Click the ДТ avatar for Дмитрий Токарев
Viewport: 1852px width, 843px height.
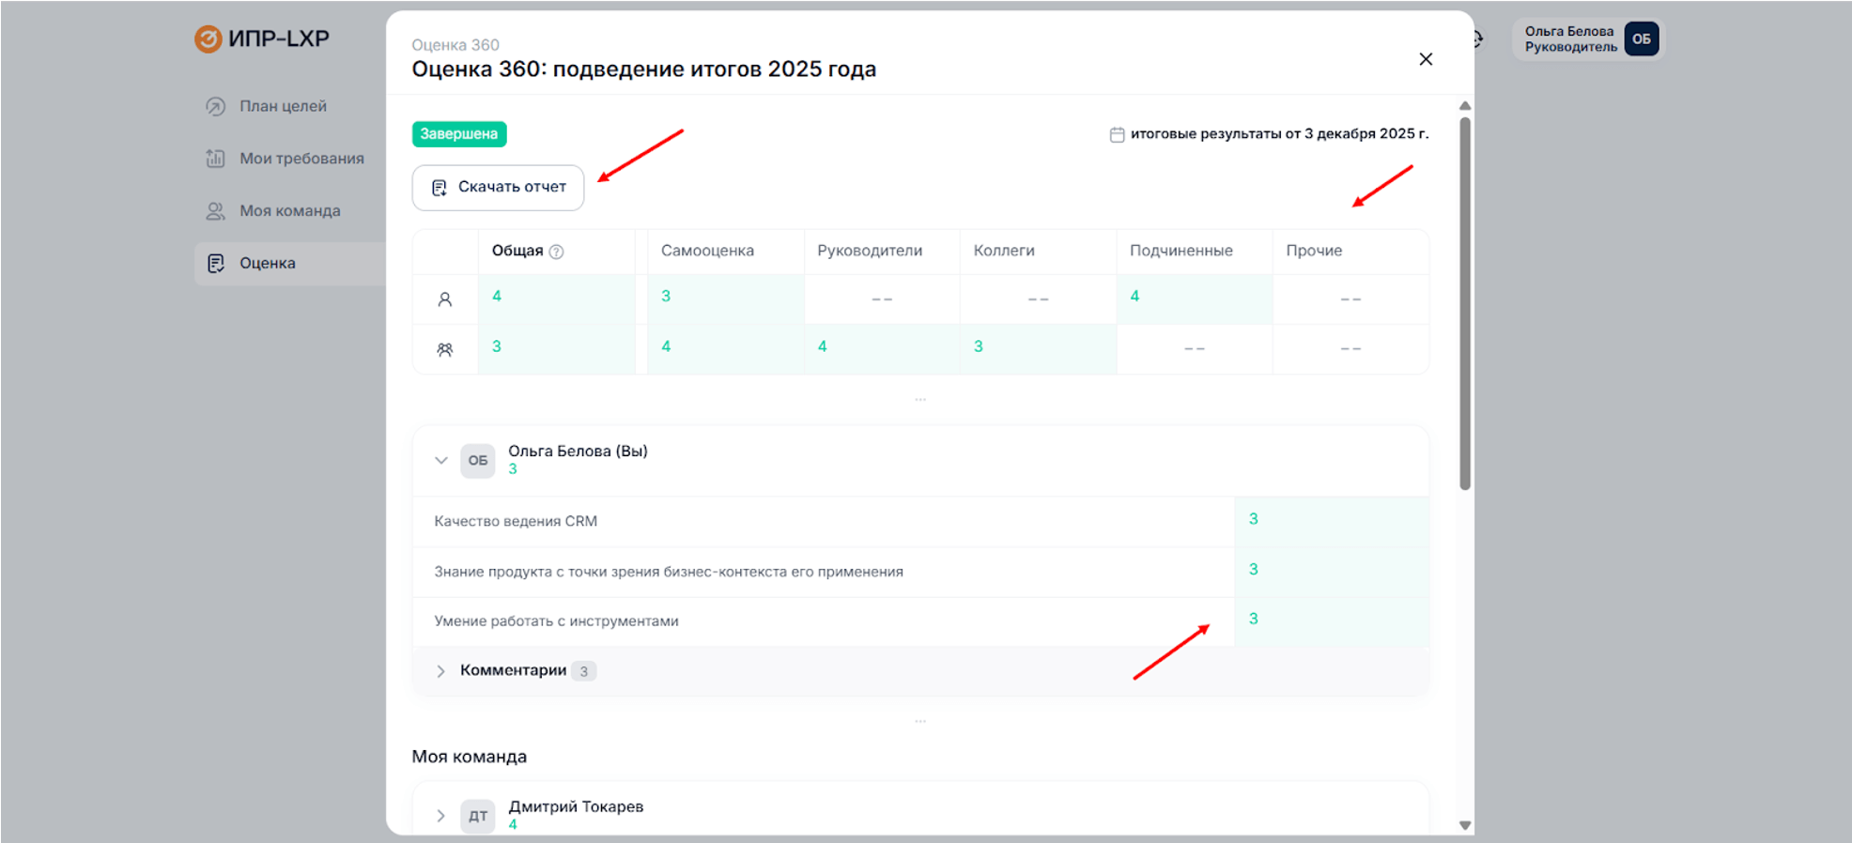tap(477, 816)
